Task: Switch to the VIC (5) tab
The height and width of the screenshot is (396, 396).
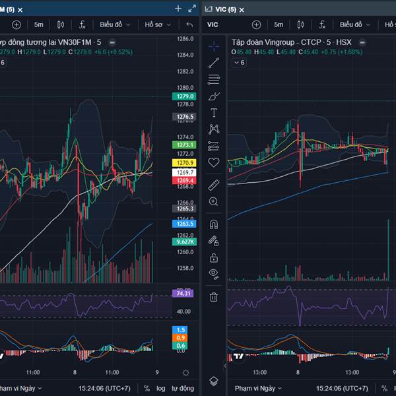Action: [226, 10]
